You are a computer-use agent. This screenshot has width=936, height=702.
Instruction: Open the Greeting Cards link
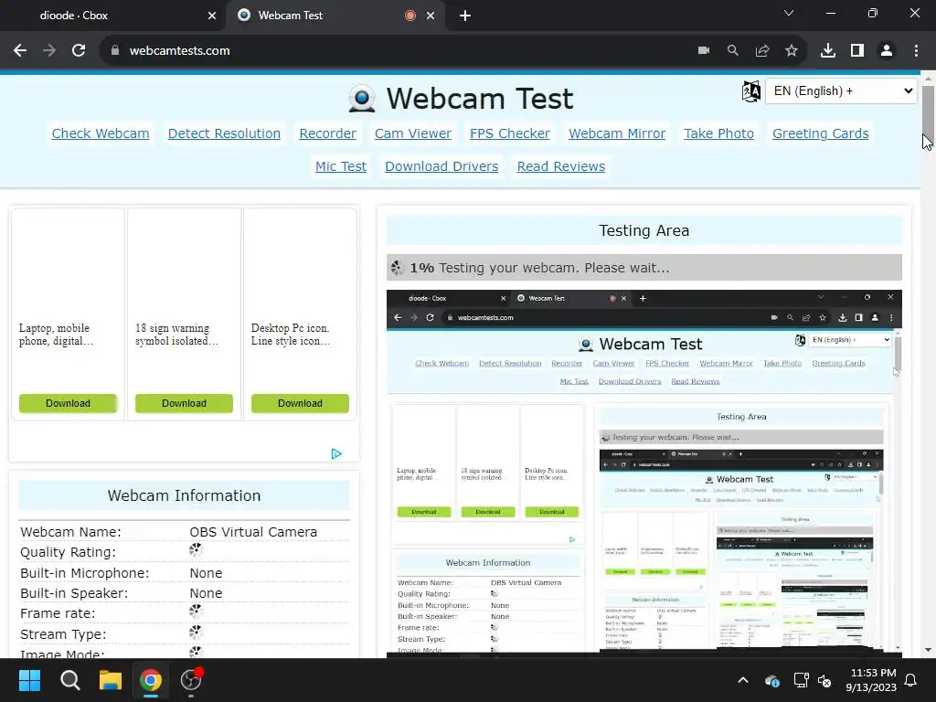(820, 133)
